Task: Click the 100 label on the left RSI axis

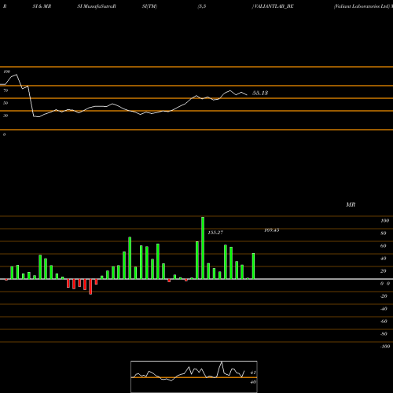Action: pos(6,72)
